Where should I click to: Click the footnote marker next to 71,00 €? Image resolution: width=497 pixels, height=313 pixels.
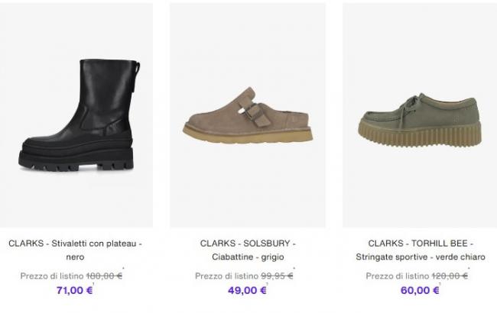(95, 286)
